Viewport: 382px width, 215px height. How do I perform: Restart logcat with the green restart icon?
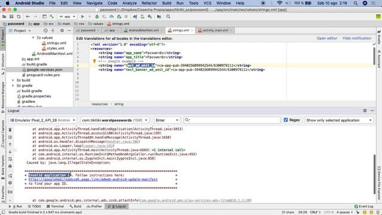tap(10, 176)
